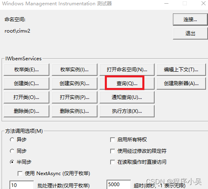Image resolution: width=208 pixels, height=189 pixels.
Task: Click 创建刷新器(A)... button
Action: 181,84
